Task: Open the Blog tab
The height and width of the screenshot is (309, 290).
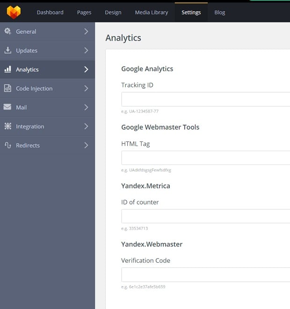Action: [220, 12]
